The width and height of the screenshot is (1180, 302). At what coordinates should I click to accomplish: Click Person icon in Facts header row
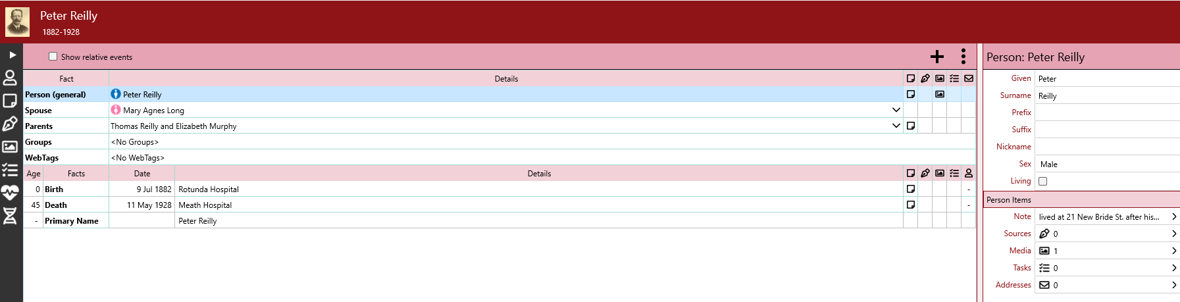[969, 173]
